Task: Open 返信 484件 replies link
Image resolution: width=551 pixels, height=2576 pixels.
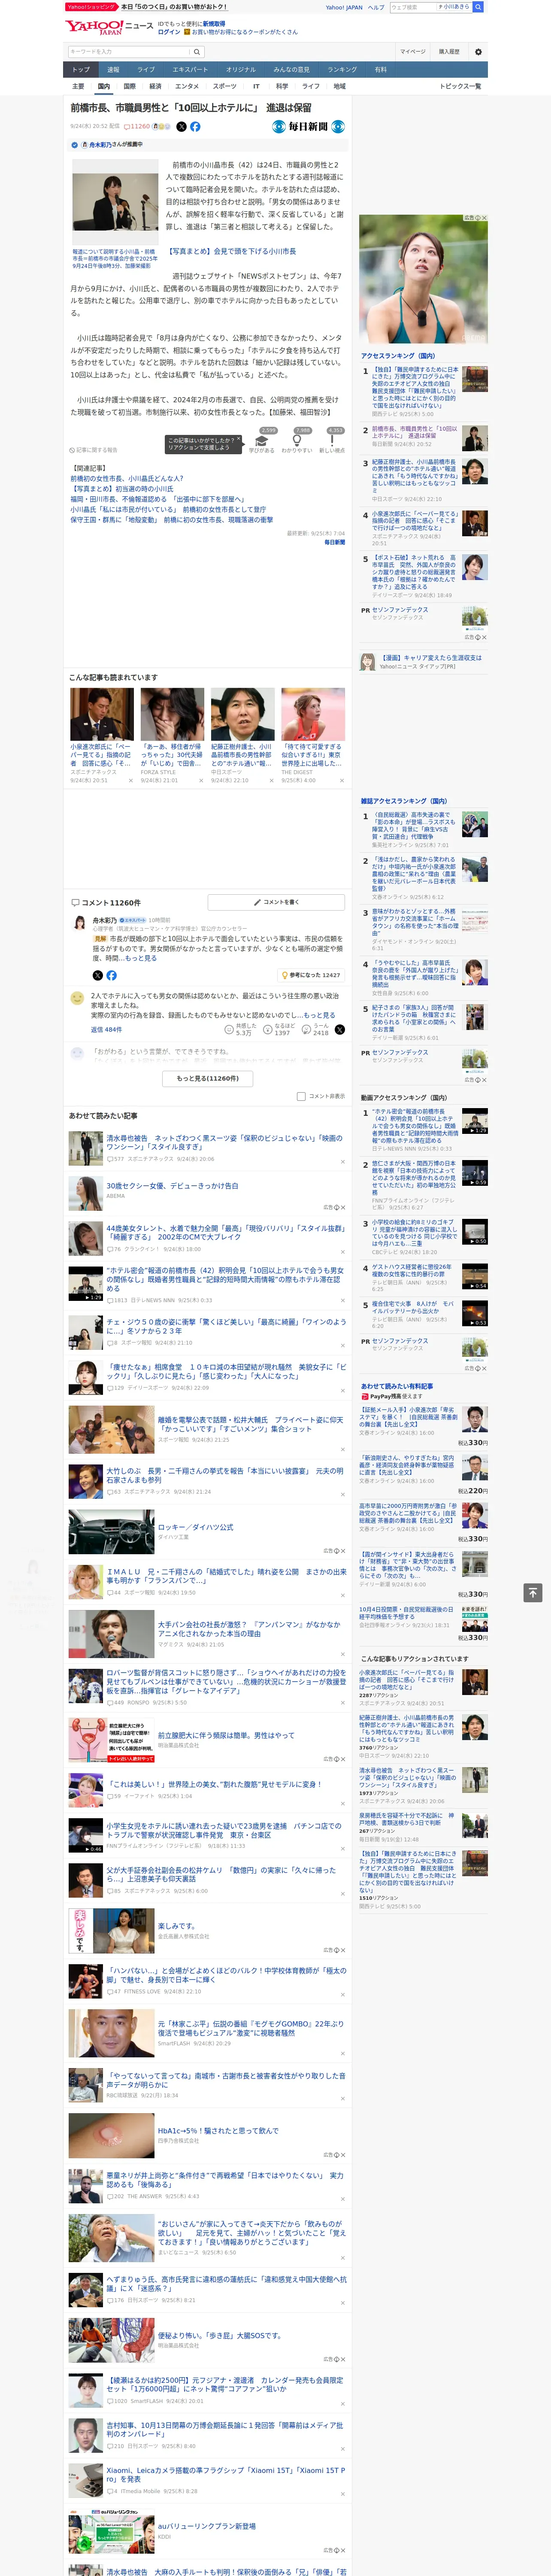Action: 106,1029
